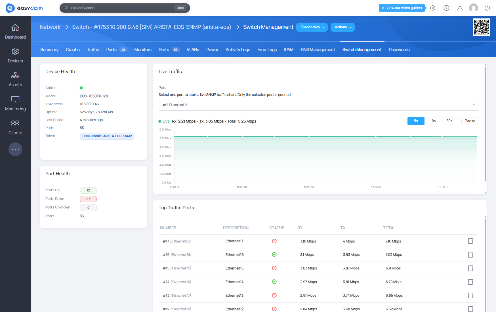Click the green status icon for Ethernet16

click(274, 254)
